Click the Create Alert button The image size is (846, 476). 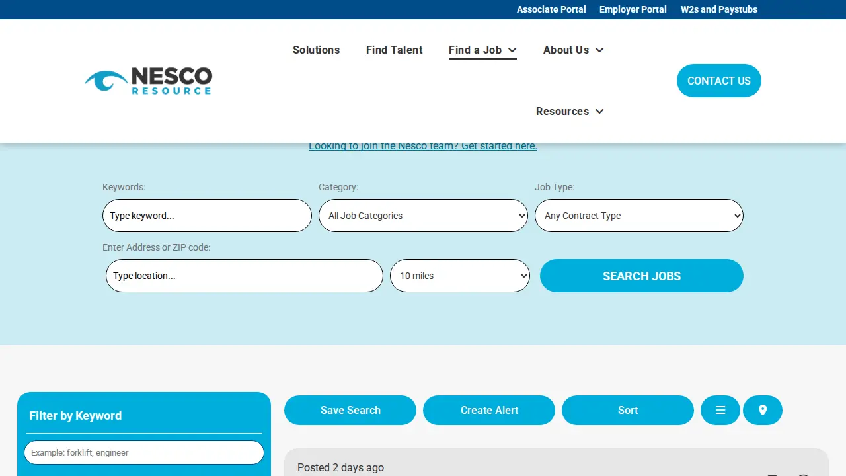(x=489, y=410)
